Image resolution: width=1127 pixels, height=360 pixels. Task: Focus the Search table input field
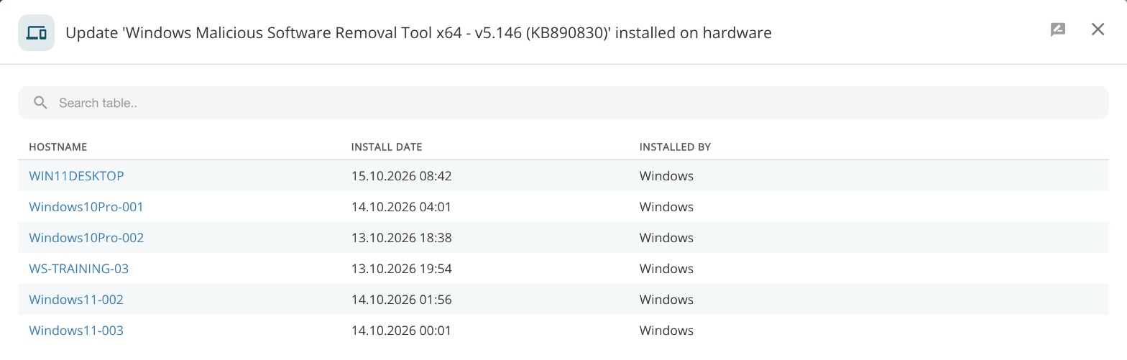pos(563,103)
